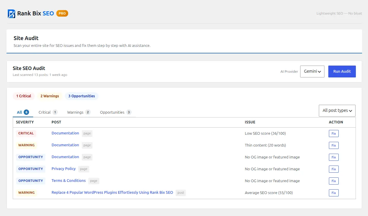Open Documentation link in the Critical row

coord(65,133)
